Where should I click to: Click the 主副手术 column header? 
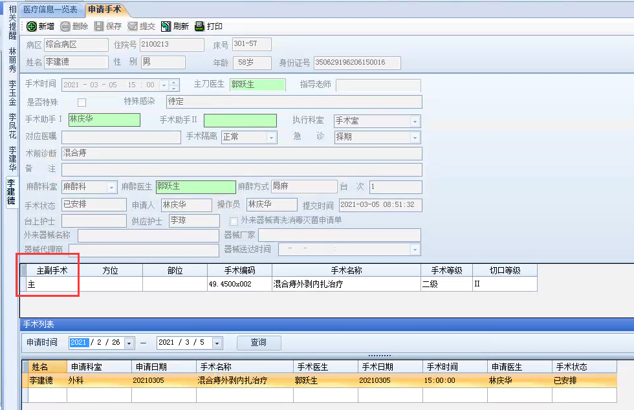pos(52,270)
